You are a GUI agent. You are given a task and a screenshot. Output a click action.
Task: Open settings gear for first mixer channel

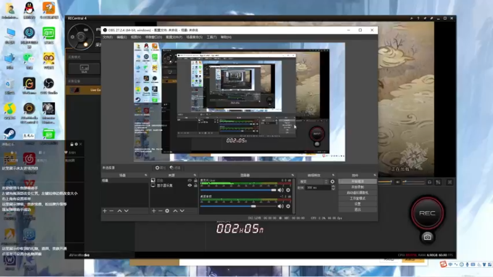tap(288, 190)
